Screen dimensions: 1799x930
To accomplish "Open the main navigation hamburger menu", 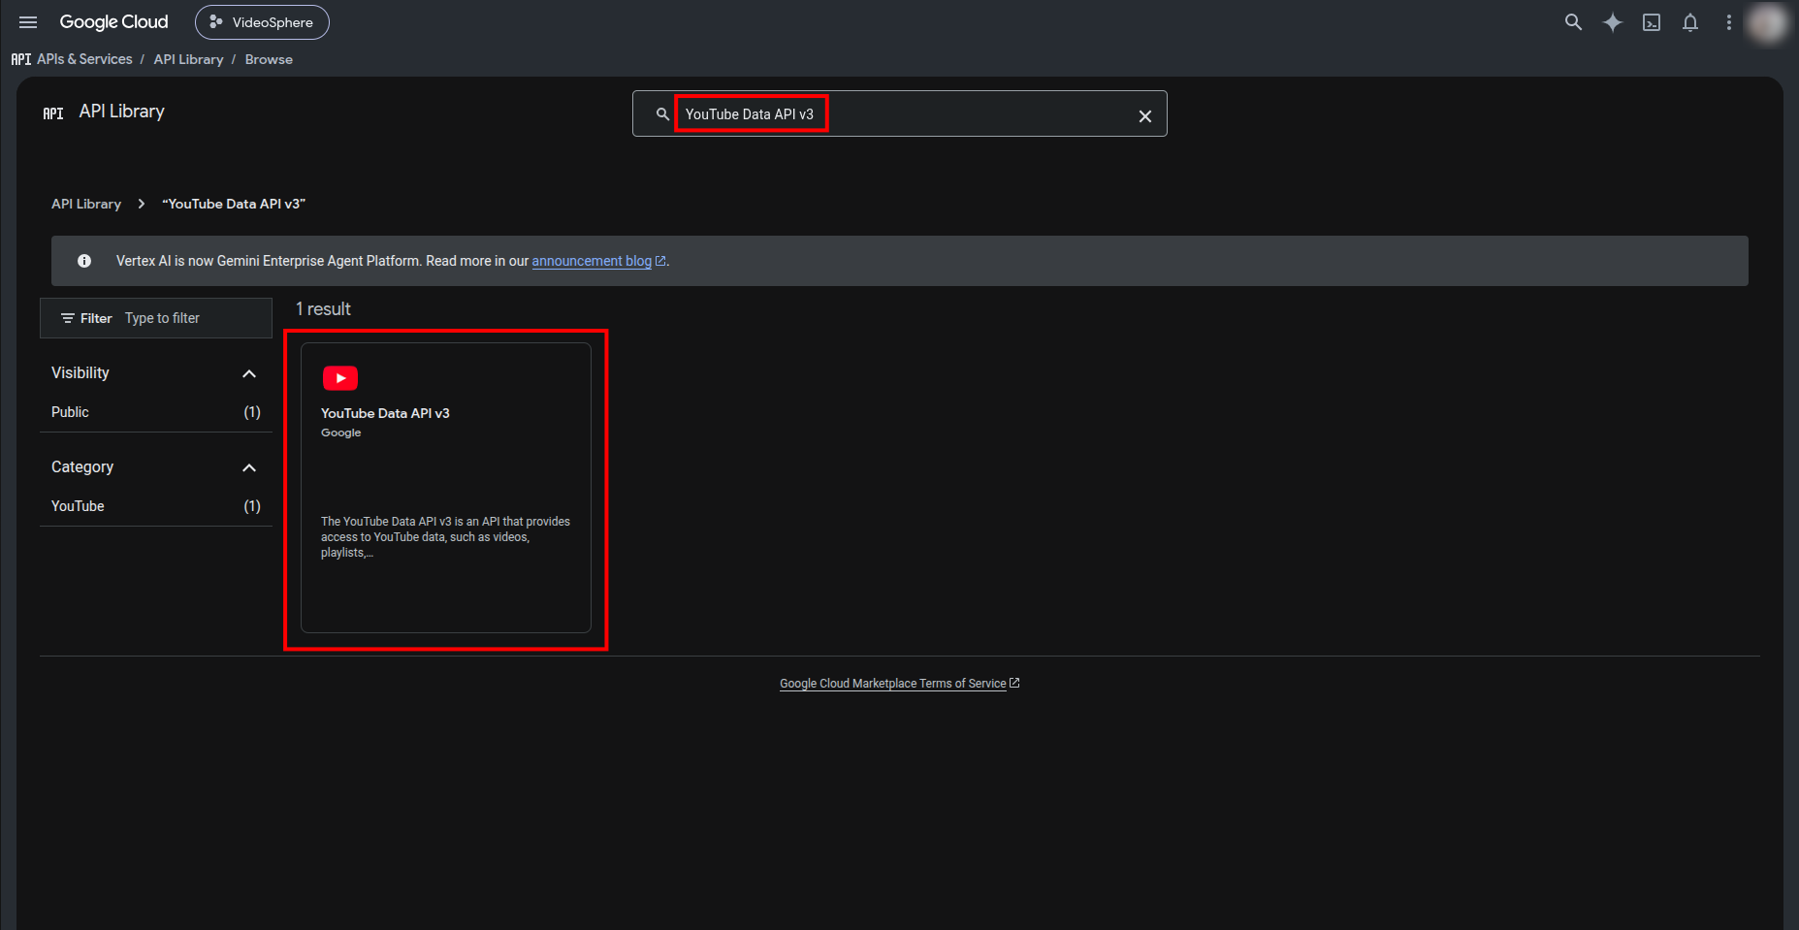I will 28,22.
